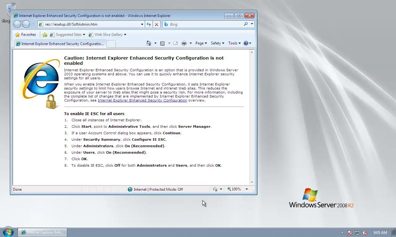Click the page scrollbar up arrow

coord(252,52)
